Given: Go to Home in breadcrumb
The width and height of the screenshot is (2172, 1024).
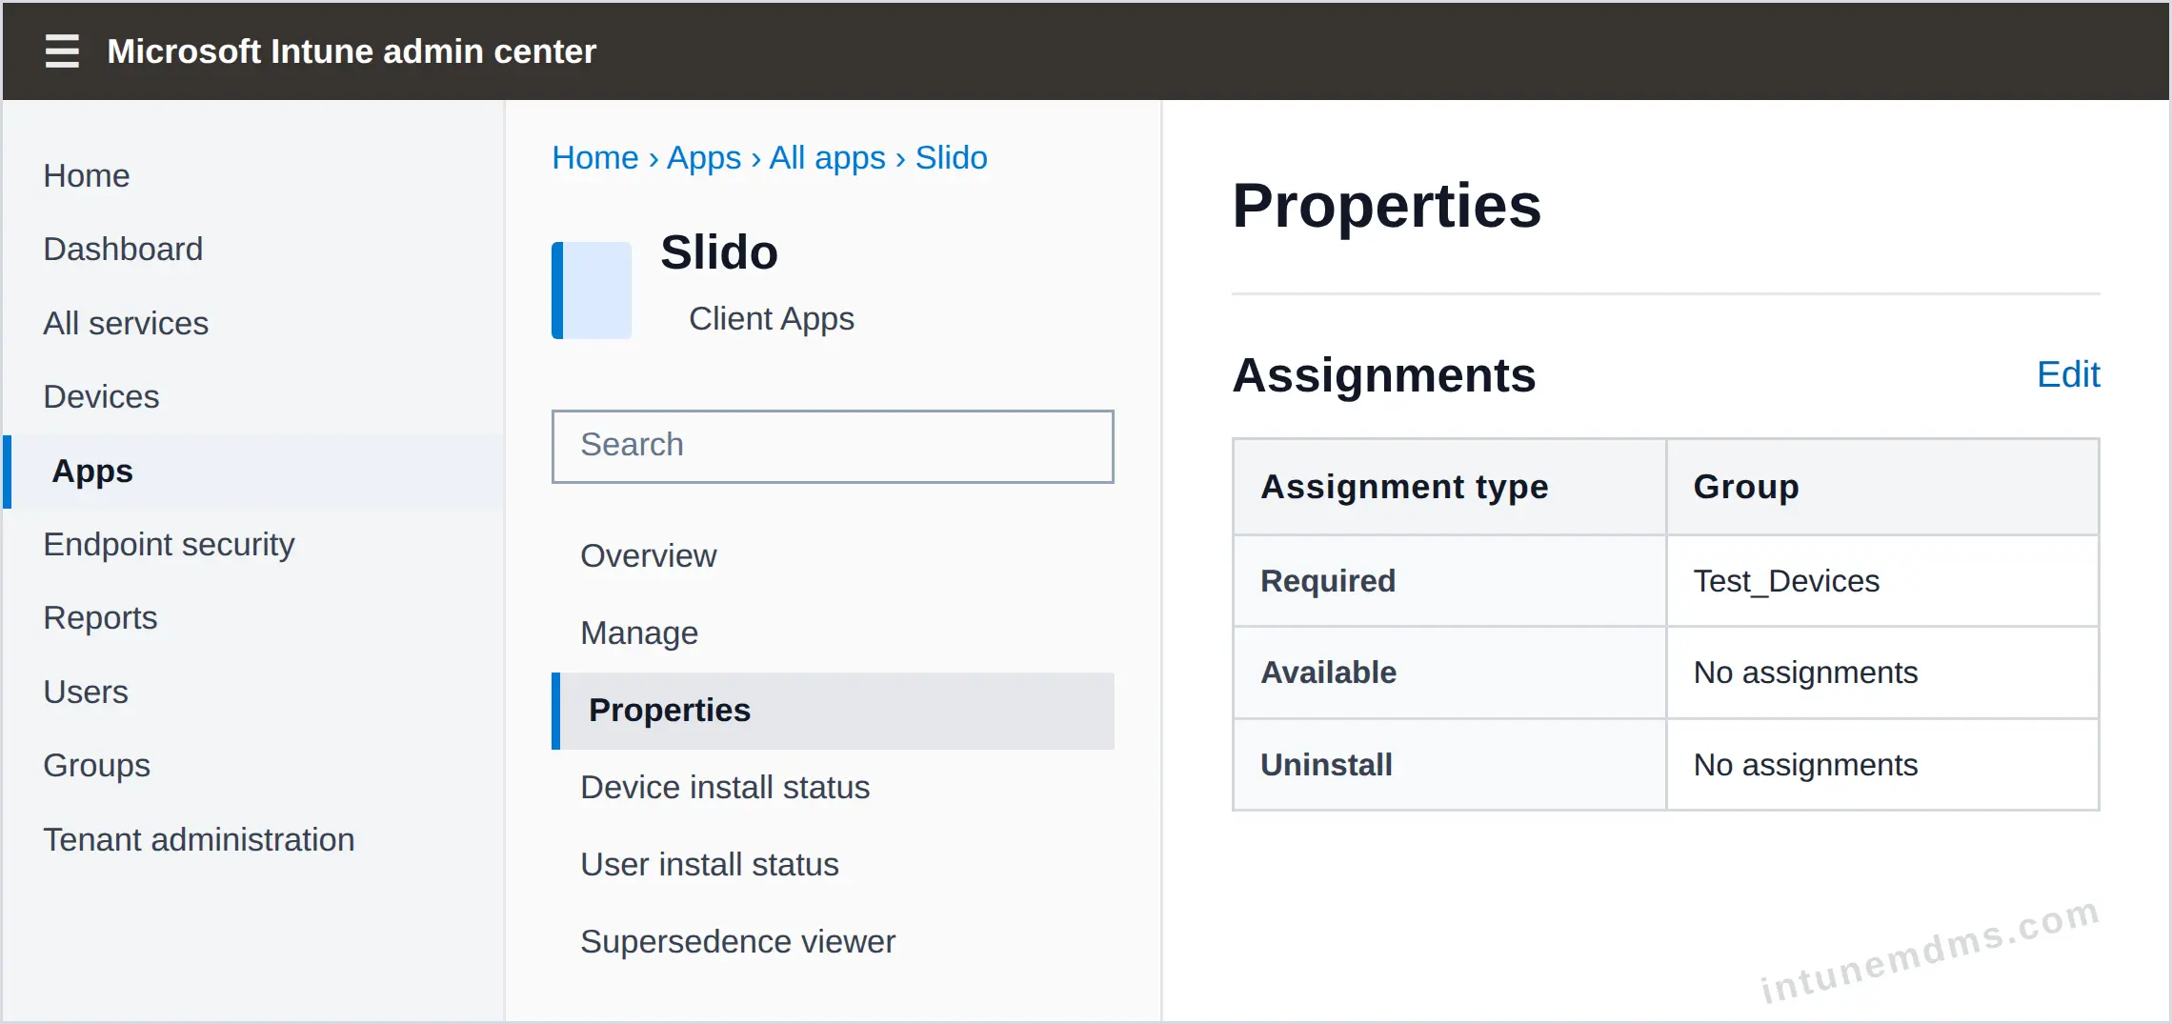Looking at the screenshot, I should pyautogui.click(x=595, y=158).
